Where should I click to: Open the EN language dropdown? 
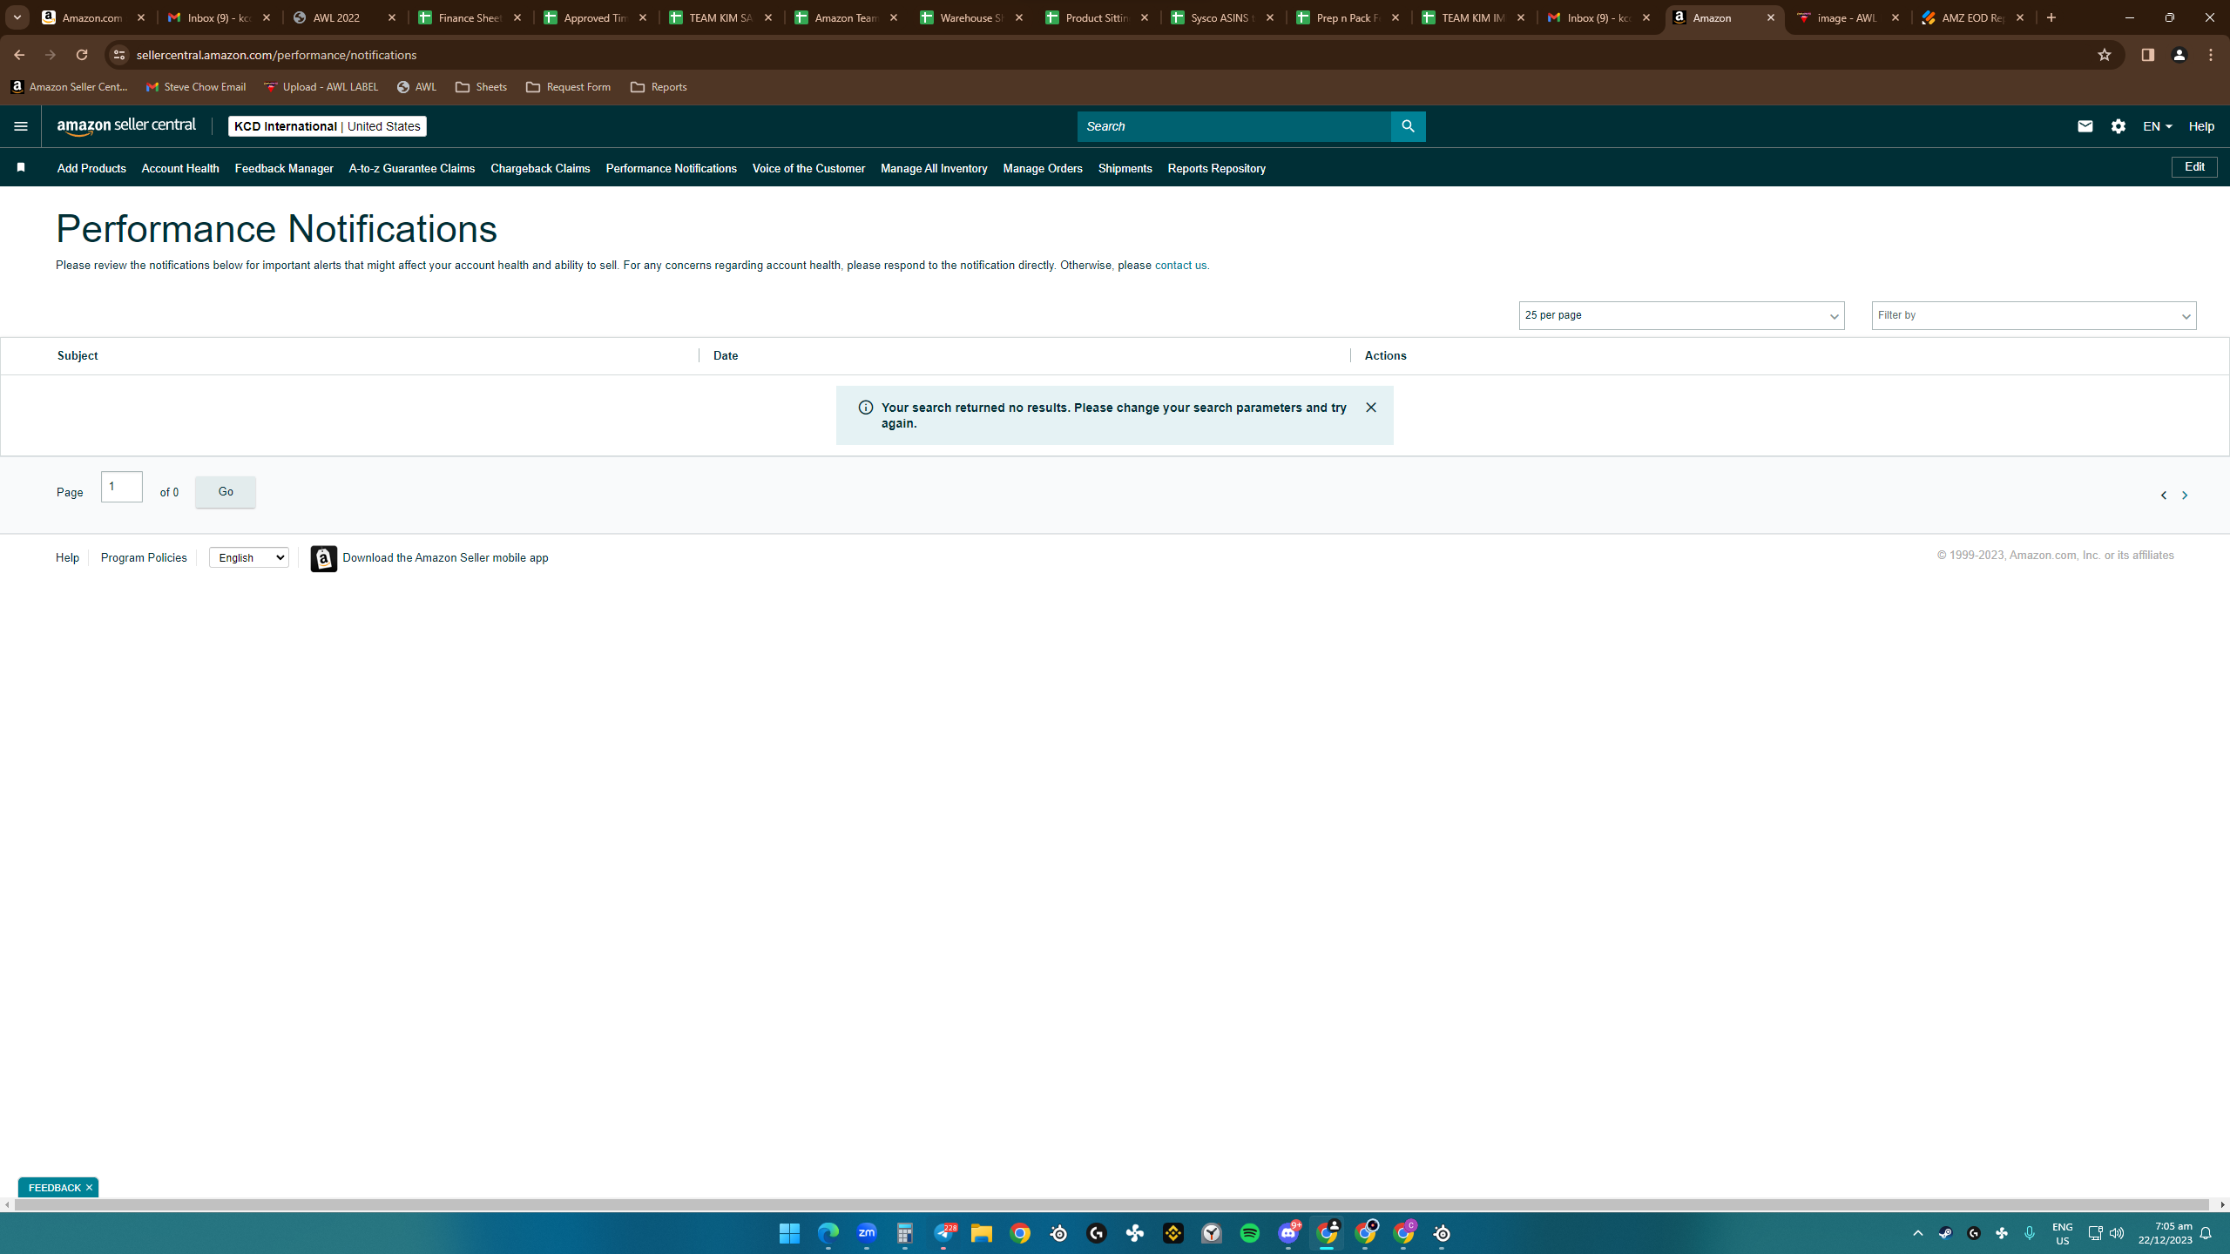point(2157,126)
